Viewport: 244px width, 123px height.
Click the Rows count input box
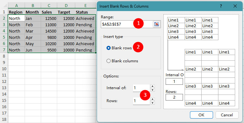(141, 101)
